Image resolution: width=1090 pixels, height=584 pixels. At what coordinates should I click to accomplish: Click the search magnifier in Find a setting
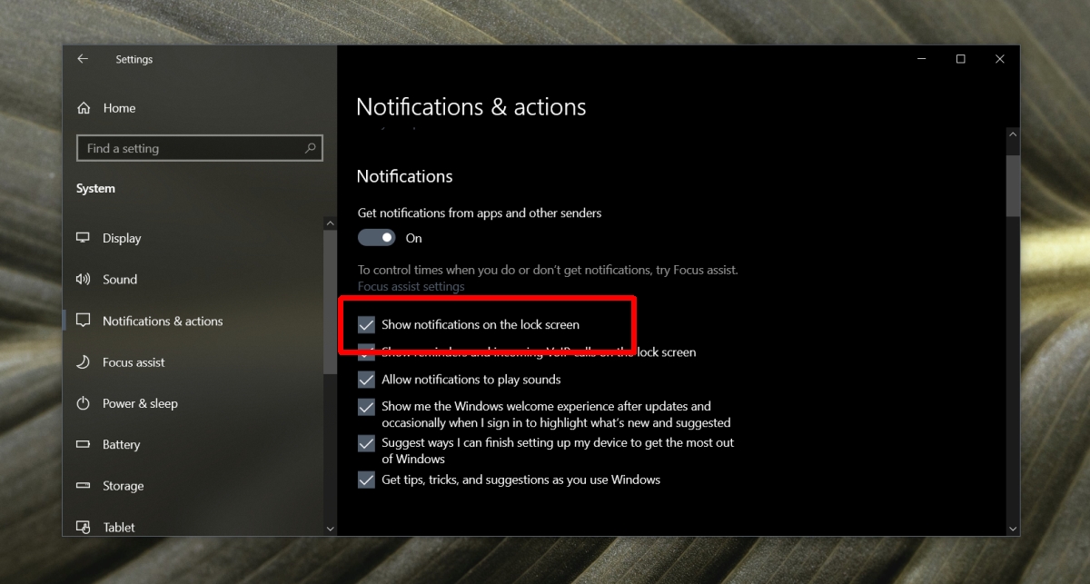coord(312,147)
